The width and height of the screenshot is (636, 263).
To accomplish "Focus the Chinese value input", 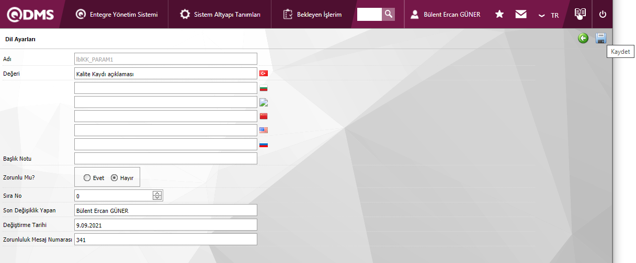I will (x=166, y=116).
